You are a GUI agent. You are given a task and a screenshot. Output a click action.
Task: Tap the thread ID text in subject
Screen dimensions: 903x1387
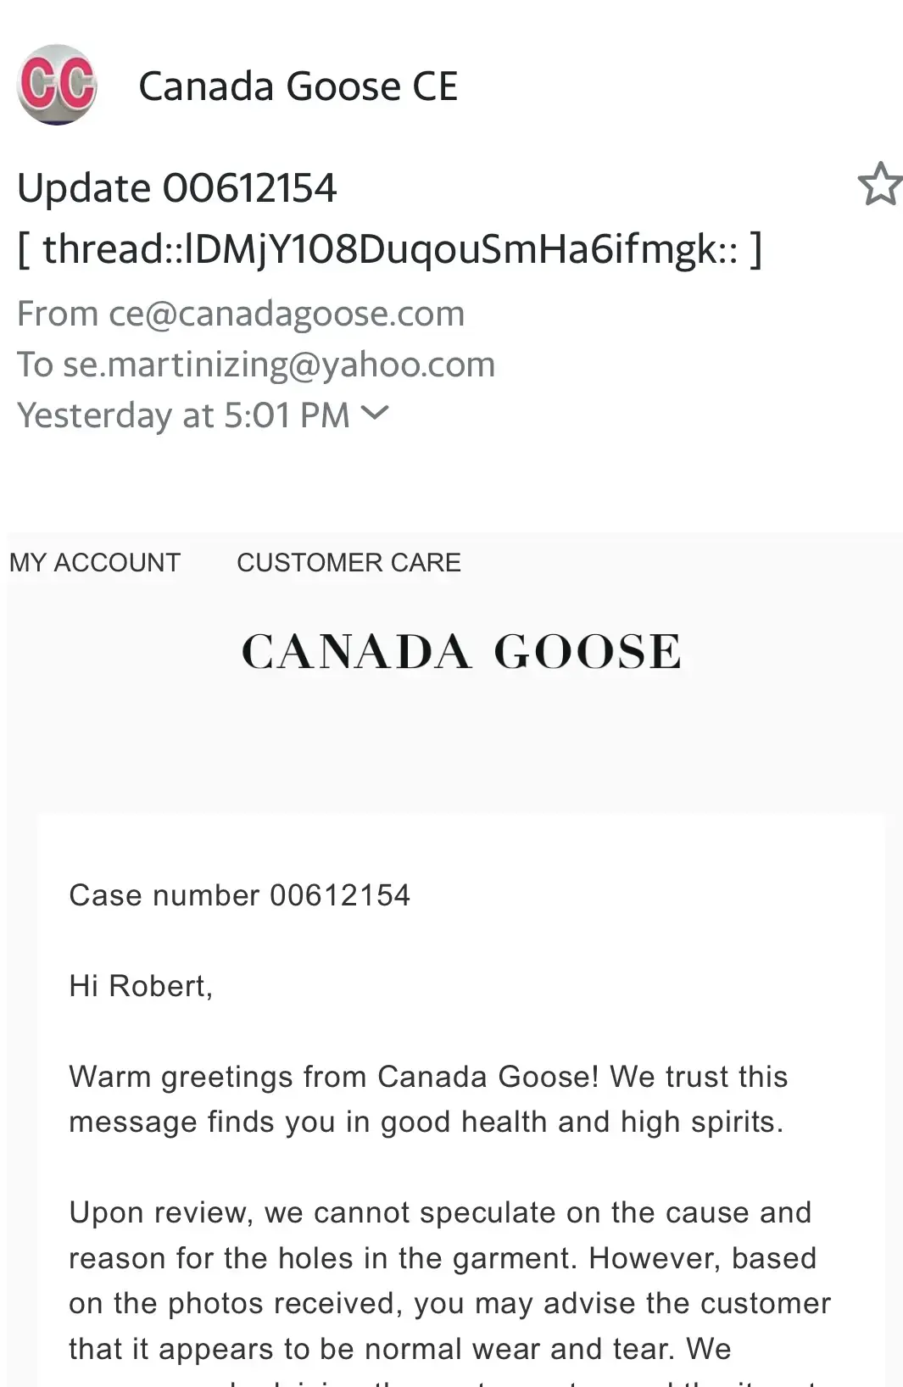pos(390,249)
